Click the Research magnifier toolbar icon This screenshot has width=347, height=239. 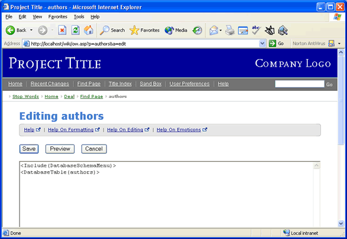[283, 30]
